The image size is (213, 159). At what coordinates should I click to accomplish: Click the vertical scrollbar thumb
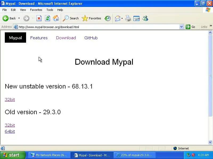(210, 76)
